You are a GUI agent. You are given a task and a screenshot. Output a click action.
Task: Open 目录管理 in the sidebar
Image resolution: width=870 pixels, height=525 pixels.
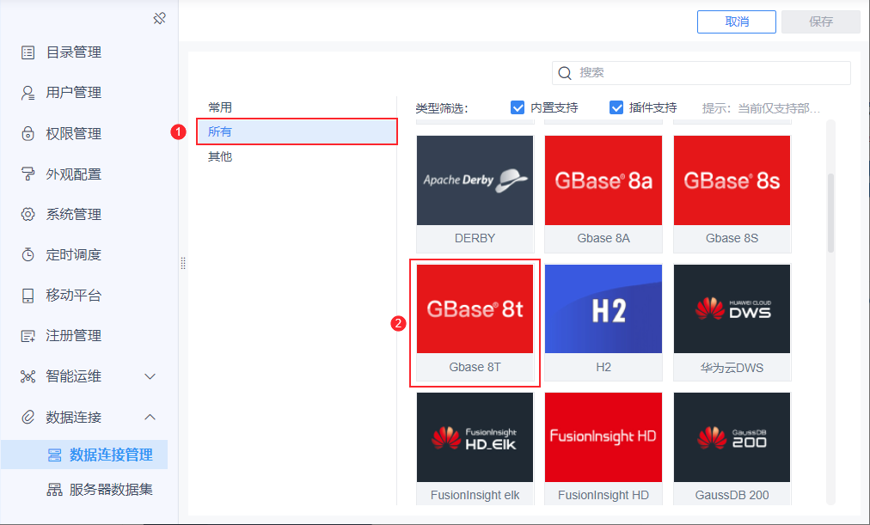pos(73,52)
